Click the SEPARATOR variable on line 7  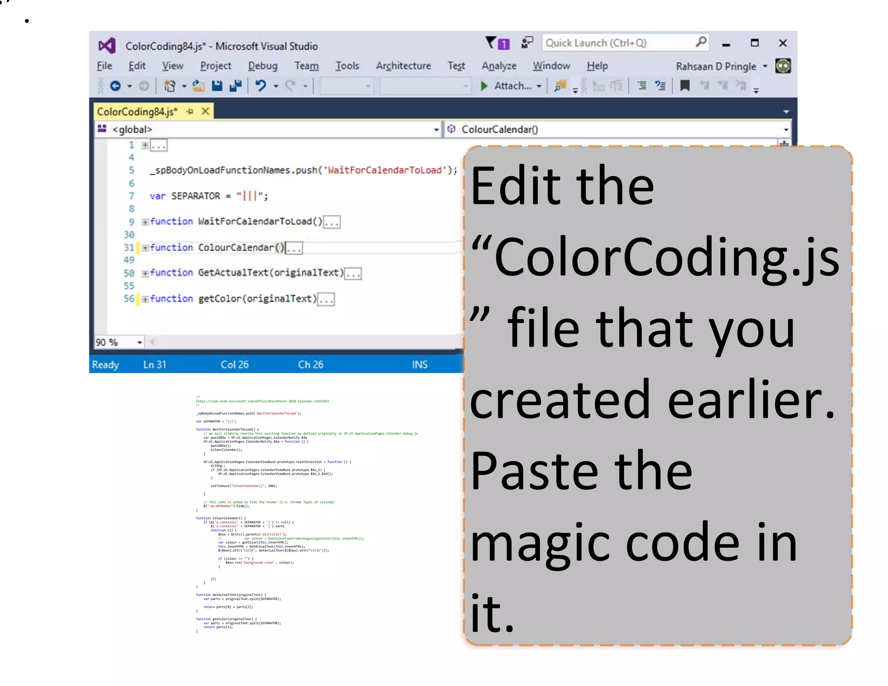(196, 196)
